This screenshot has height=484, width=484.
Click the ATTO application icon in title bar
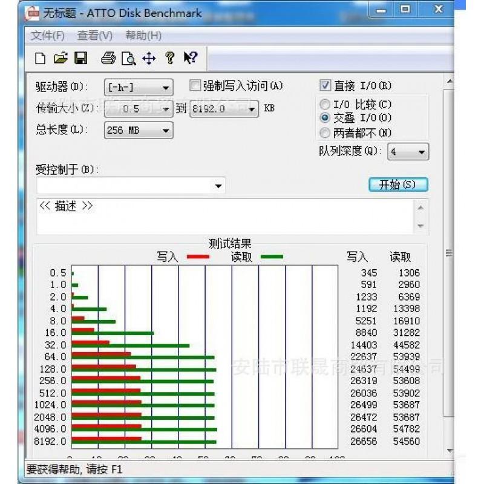coord(32,13)
